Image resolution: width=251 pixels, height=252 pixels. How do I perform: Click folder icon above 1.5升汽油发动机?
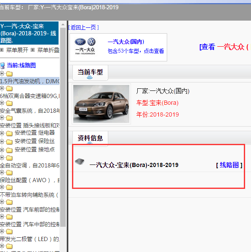(x=9, y=74)
